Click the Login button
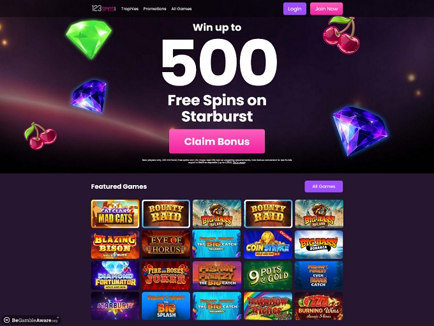434x326 pixels. [295, 9]
